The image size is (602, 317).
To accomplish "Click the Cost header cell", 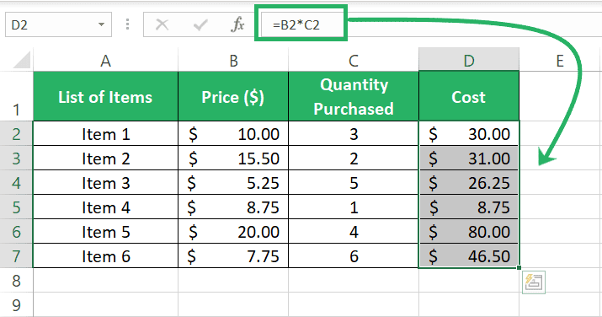I will pos(469,96).
